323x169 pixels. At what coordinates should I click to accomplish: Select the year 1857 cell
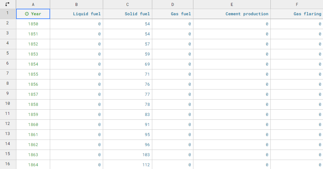pyautogui.click(x=33, y=94)
